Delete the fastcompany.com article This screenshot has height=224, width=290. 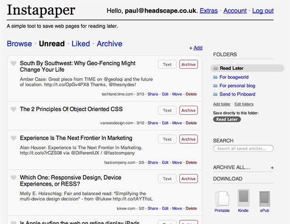(191, 163)
